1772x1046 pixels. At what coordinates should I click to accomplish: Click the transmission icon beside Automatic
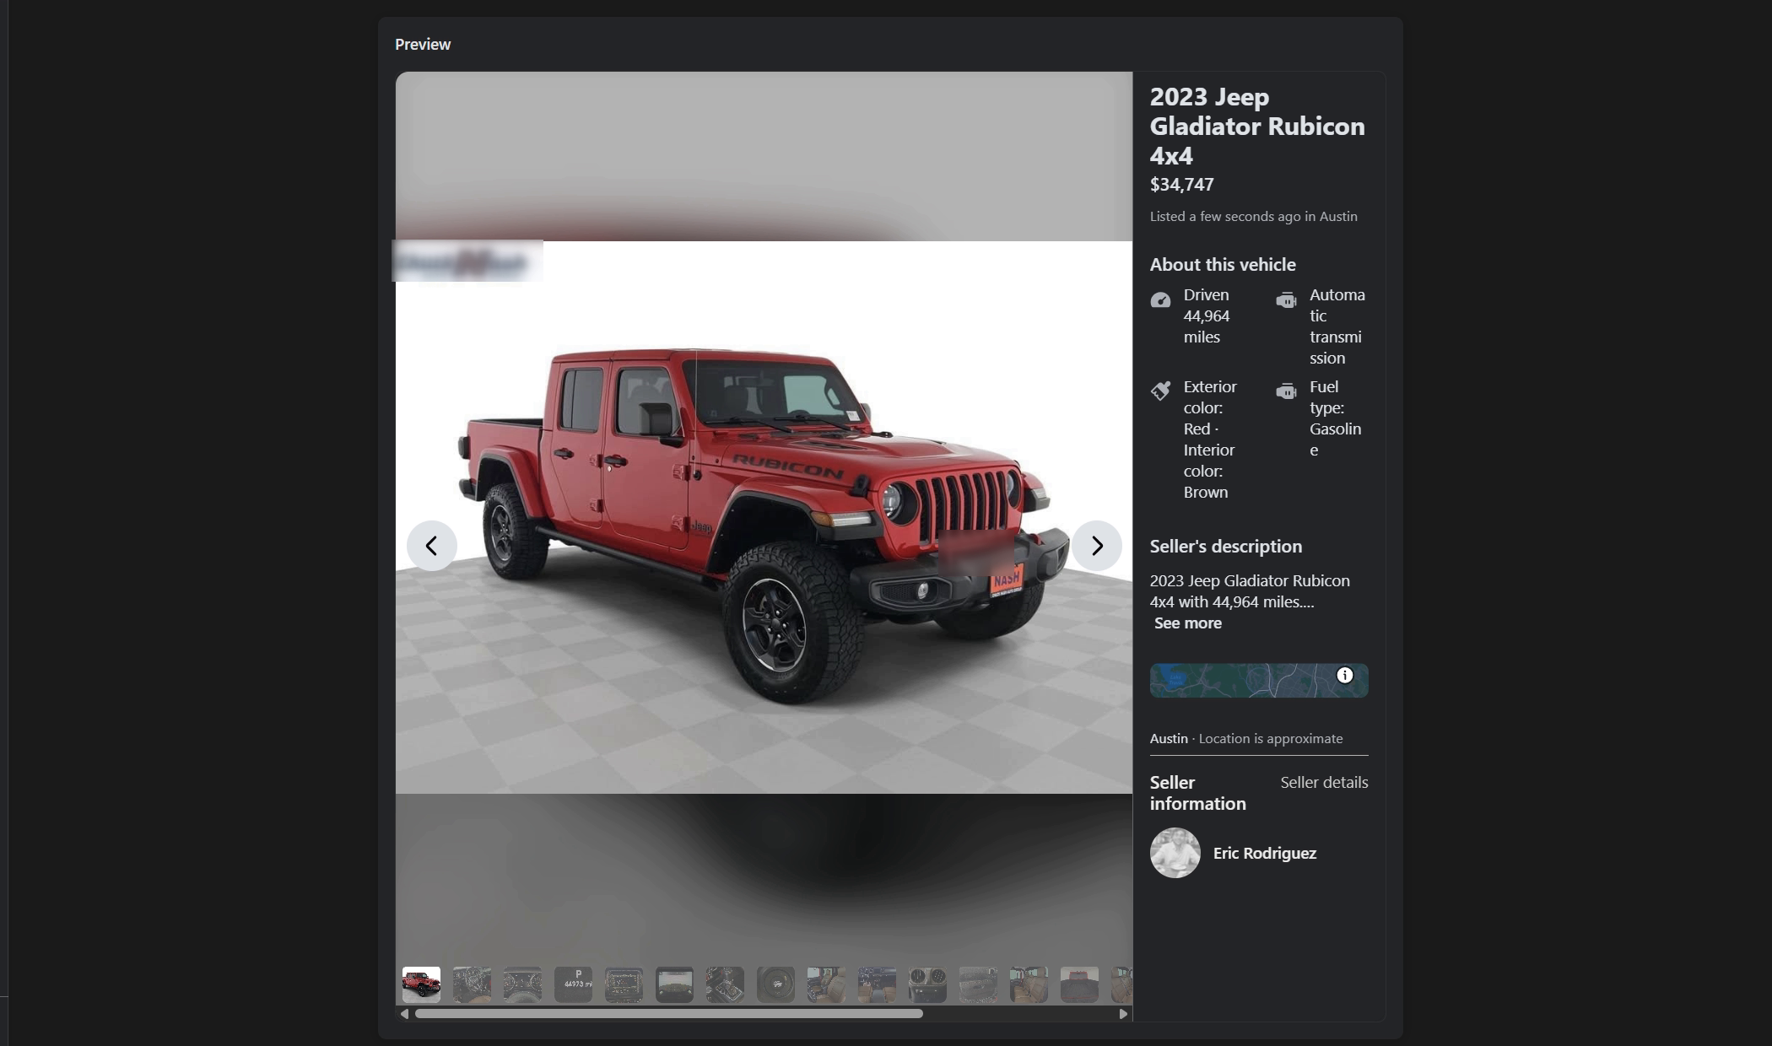click(x=1286, y=300)
